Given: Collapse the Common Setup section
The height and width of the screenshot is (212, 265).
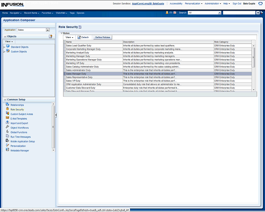Looking at the screenshot, I should [5, 100].
